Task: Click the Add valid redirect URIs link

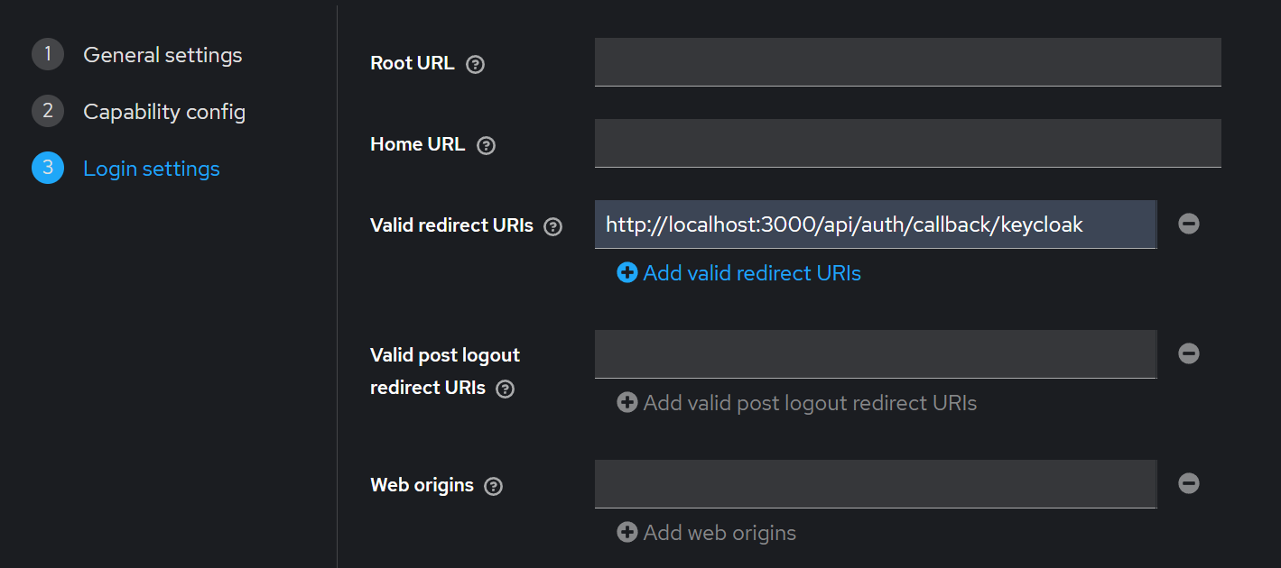Action: pos(751,272)
